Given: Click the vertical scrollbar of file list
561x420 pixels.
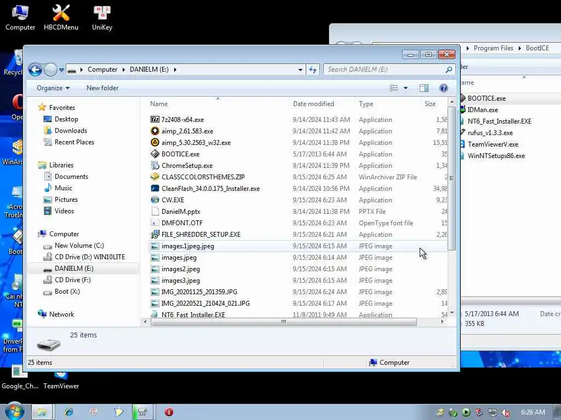Looking at the screenshot, I should pos(451,178).
